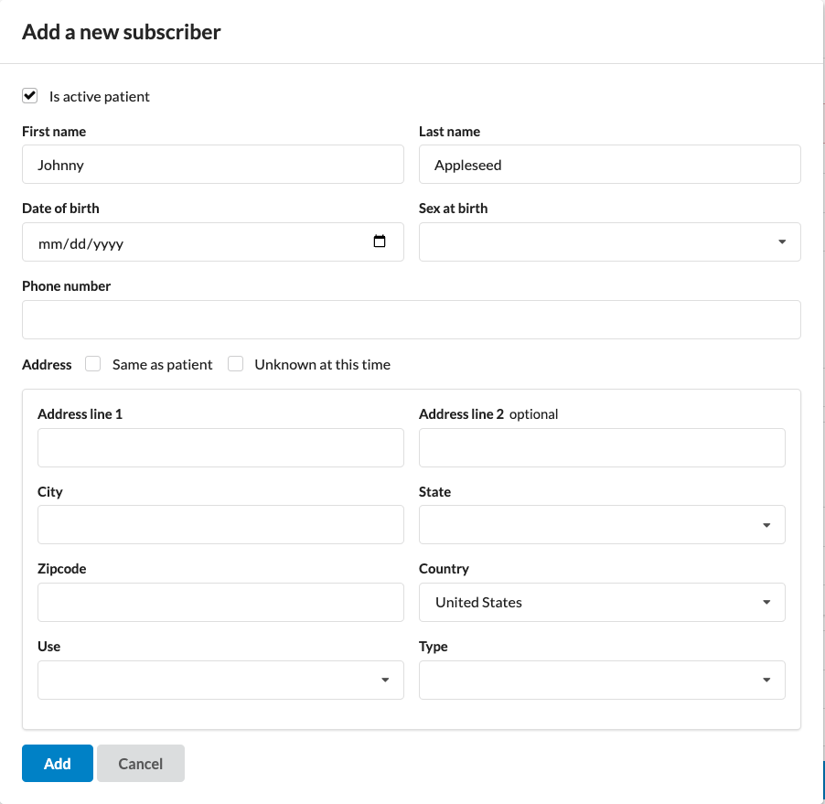
Task: Click the Sex at birth dropdown arrow
Action: [x=782, y=242]
